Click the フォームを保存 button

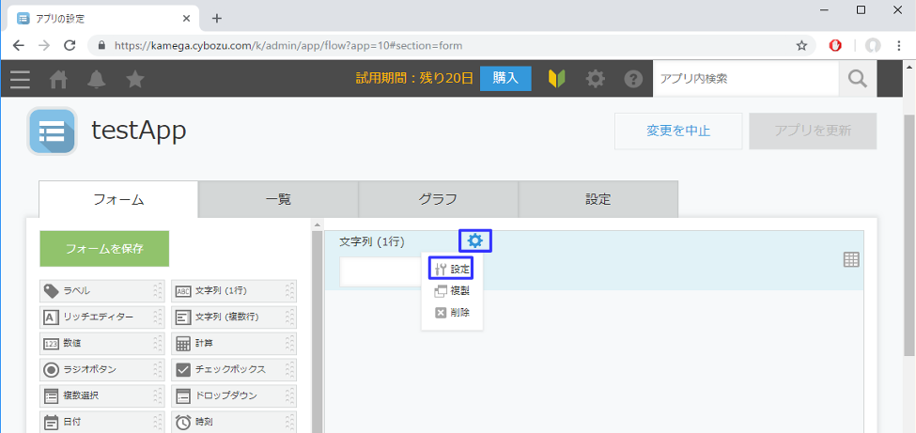[x=104, y=248]
